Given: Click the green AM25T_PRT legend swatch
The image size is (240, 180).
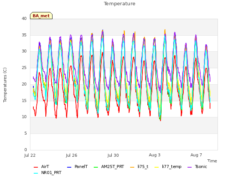Looking at the screenshot, I should [96, 167].
